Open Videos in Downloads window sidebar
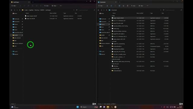 (x=103, y=30)
